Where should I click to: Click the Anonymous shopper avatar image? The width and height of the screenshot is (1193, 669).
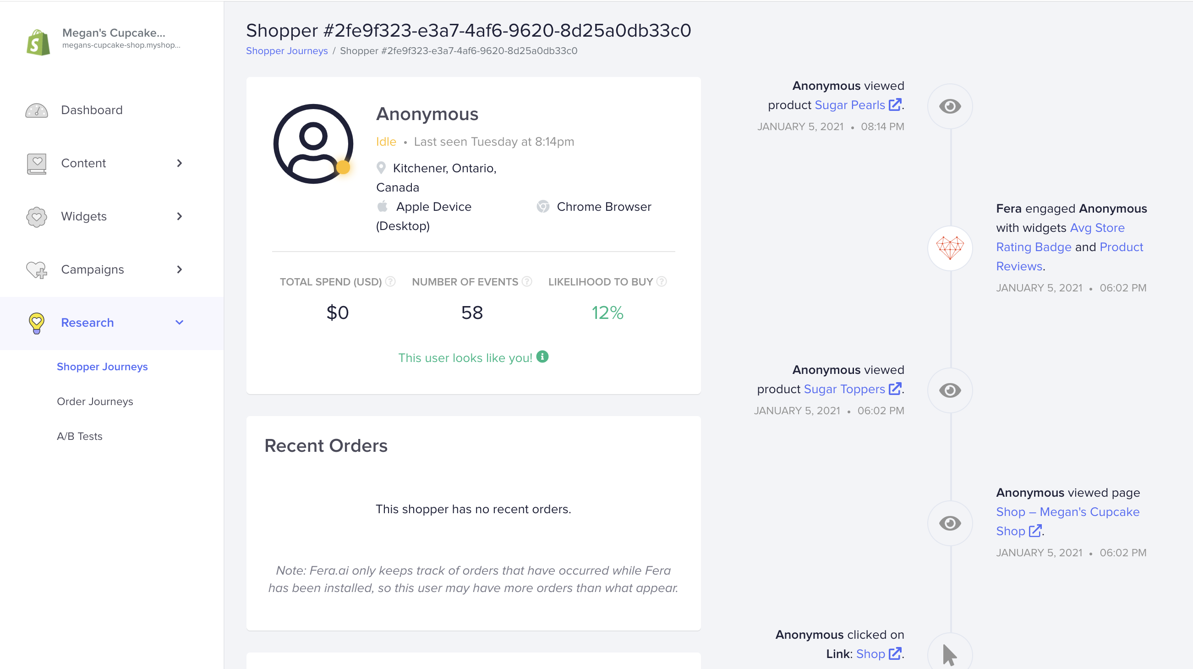point(313,143)
